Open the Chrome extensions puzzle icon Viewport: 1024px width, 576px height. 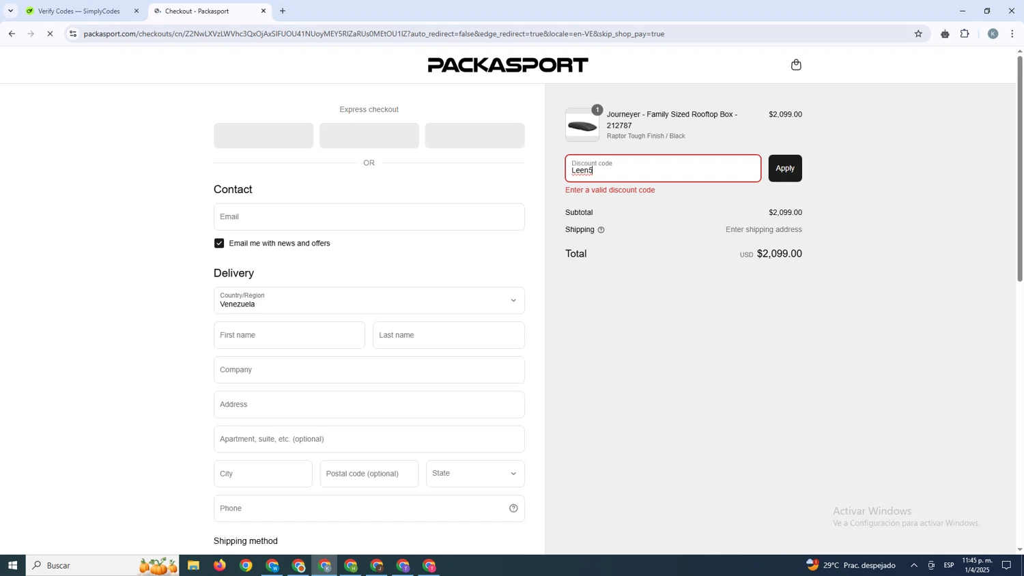pos(965,33)
